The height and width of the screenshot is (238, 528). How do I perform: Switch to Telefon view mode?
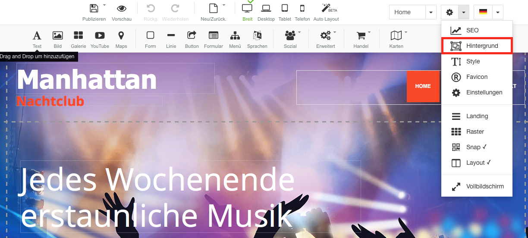302,9
